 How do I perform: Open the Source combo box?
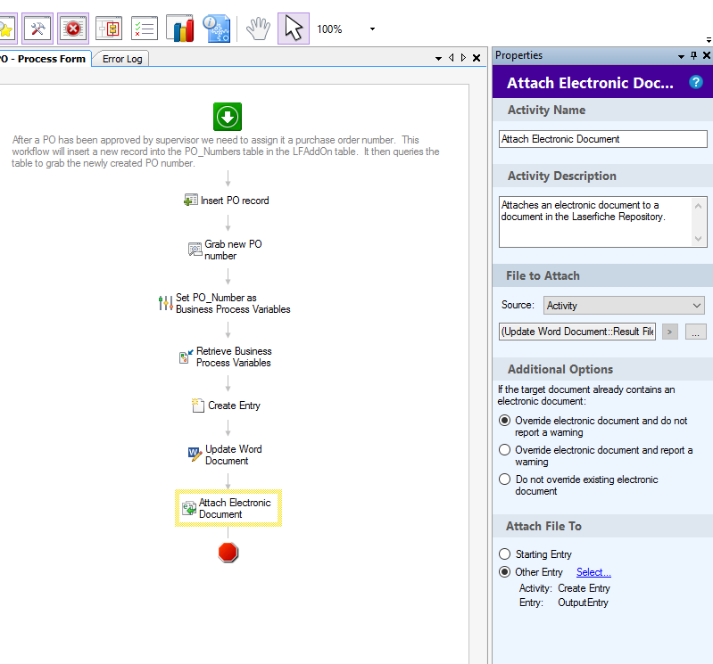tap(624, 305)
